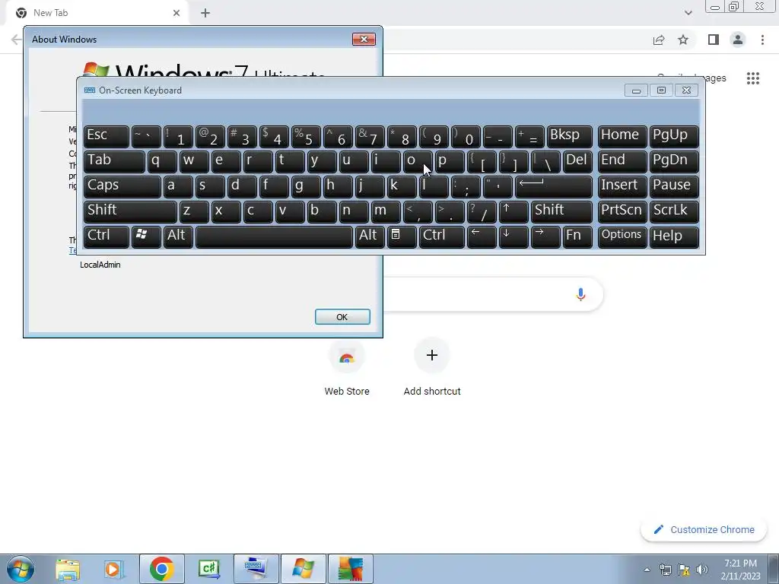Click the down arrow key
The image size is (779, 584).
tap(514, 236)
